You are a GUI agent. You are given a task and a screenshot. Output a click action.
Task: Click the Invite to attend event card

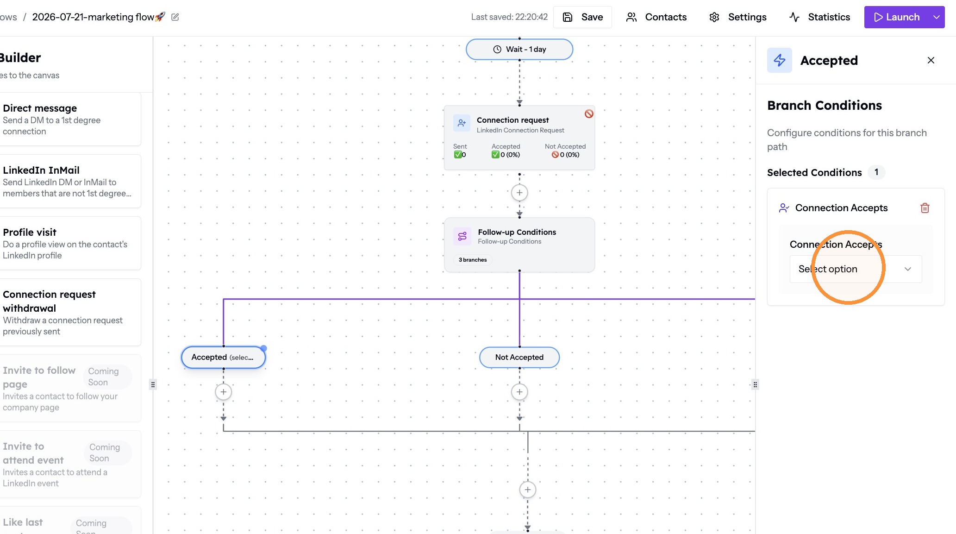pos(69,464)
